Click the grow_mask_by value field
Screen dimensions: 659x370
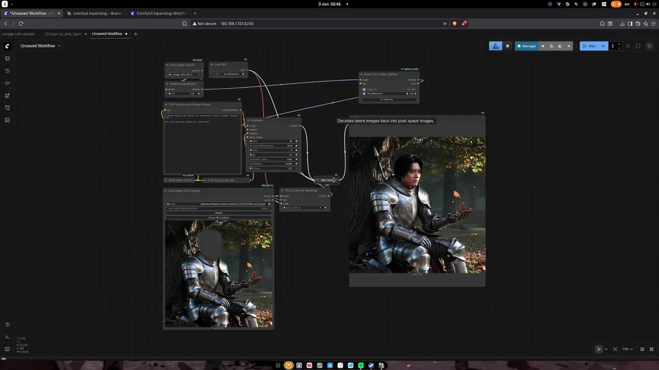point(305,208)
